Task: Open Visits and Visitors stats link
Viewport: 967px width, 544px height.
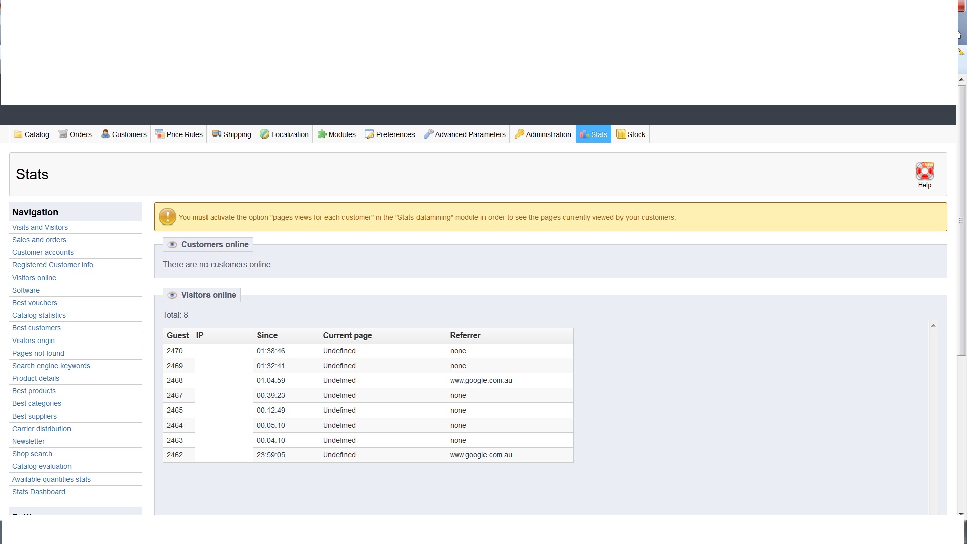Action: 40,227
